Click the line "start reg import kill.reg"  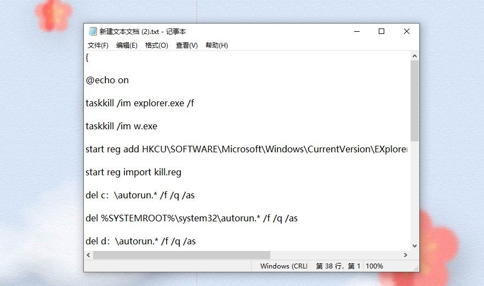133,172
